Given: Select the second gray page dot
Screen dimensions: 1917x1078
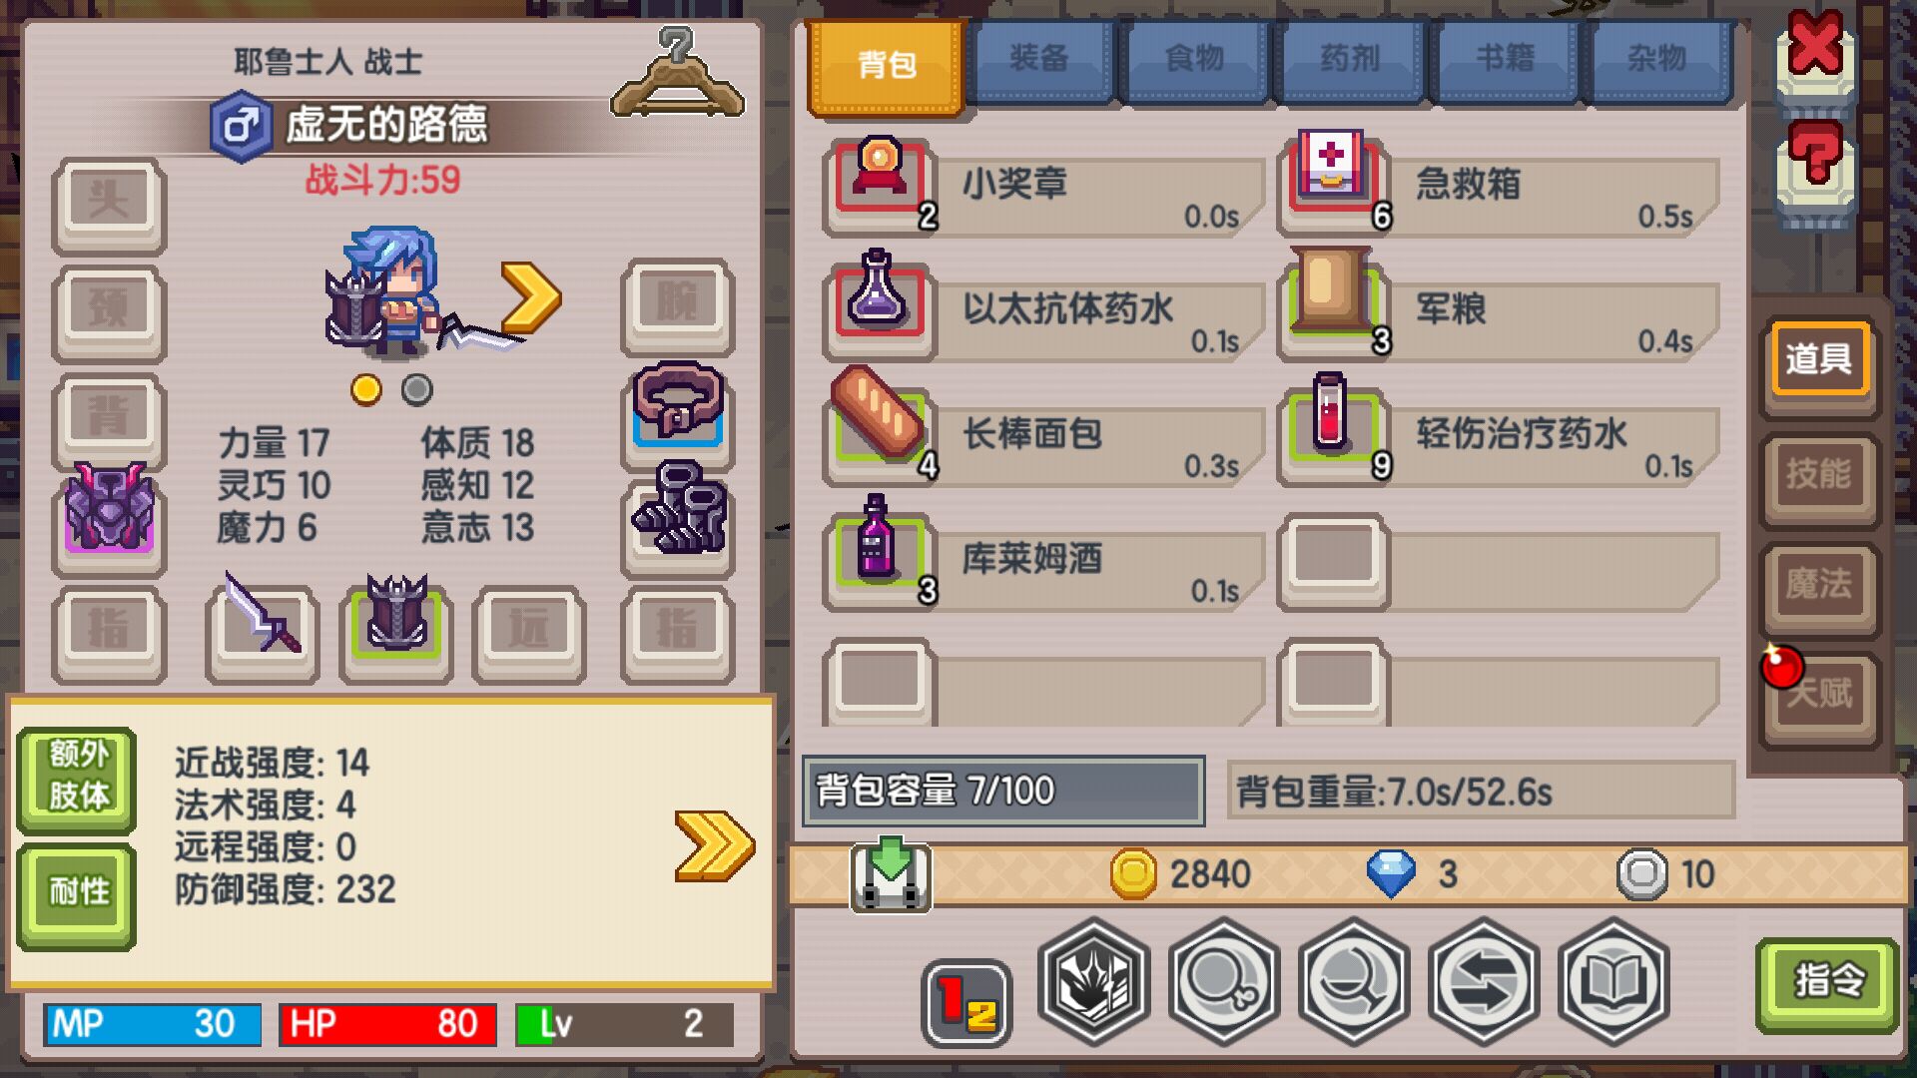Looking at the screenshot, I should tap(417, 389).
